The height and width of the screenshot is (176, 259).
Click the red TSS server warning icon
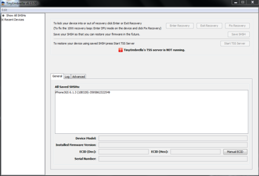(x=120, y=50)
